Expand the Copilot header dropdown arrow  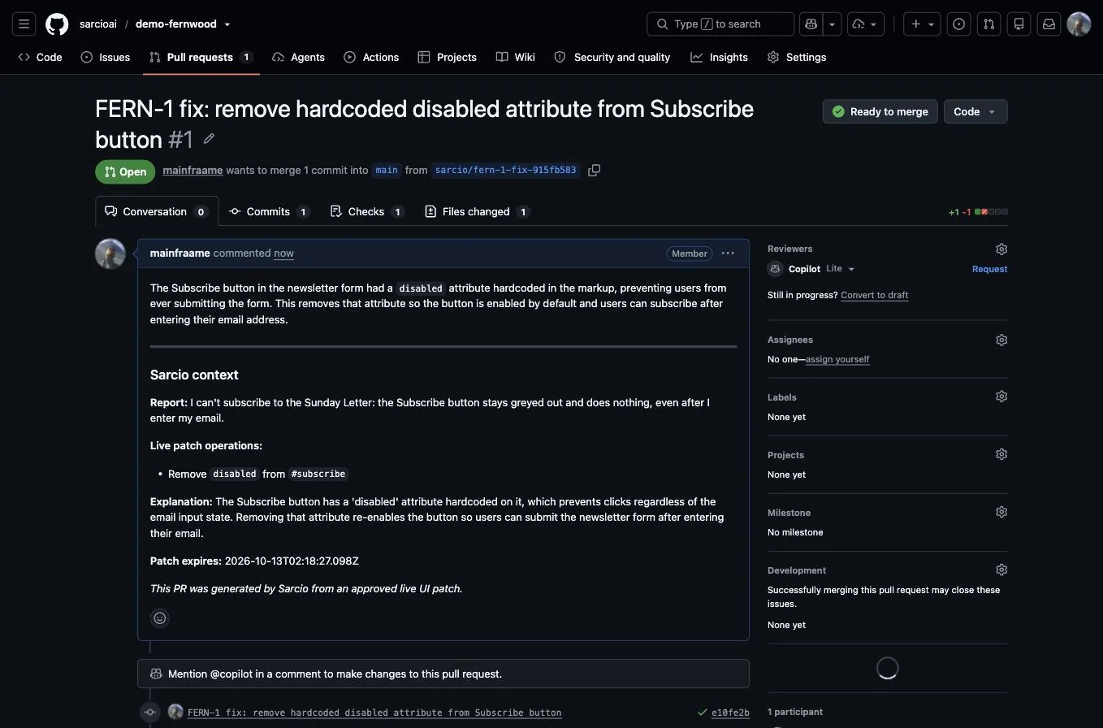(x=832, y=24)
